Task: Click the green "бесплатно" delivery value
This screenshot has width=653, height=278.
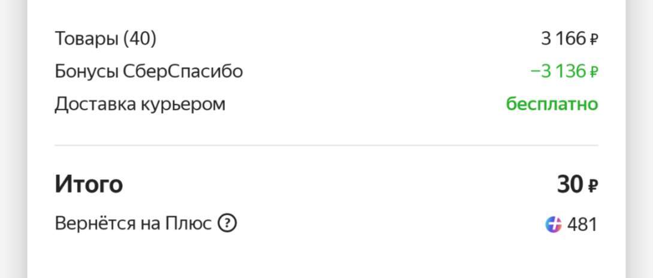Action: [552, 104]
